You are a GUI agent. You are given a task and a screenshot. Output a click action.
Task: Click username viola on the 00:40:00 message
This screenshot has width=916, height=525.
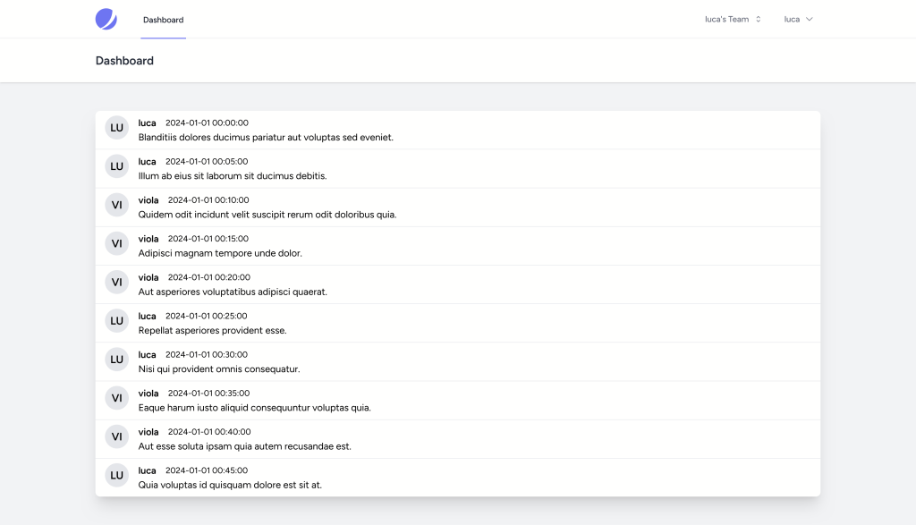point(148,432)
